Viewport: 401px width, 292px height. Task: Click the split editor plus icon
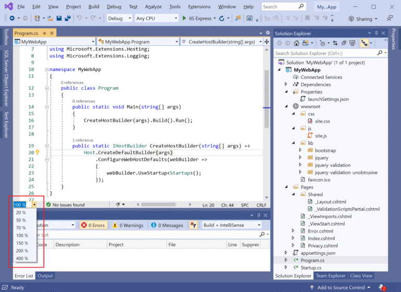click(x=267, y=41)
